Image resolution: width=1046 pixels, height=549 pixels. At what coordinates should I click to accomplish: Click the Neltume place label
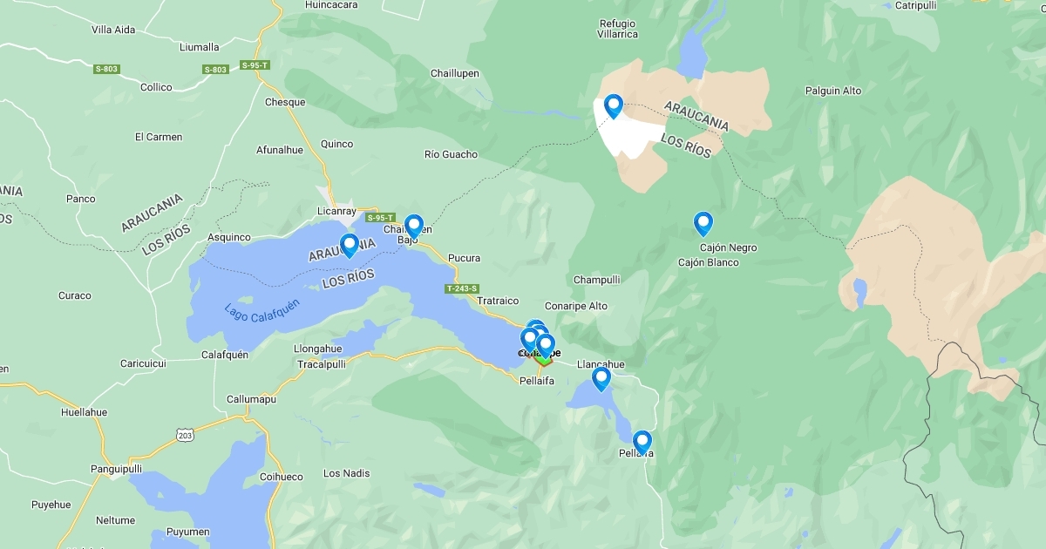(x=116, y=520)
